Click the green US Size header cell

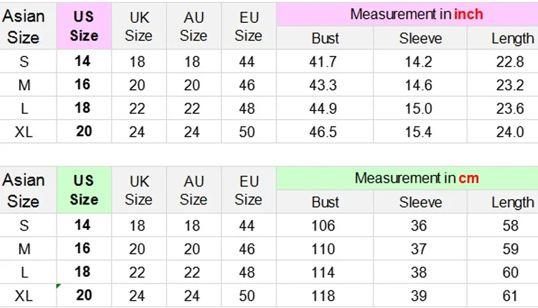[x=84, y=190]
